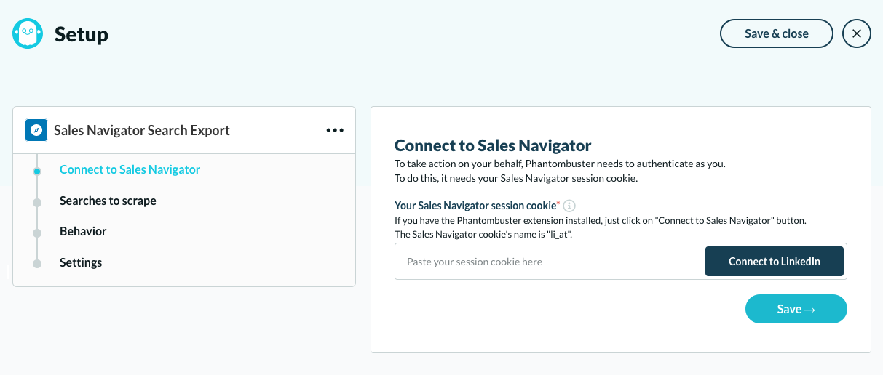Open the three-dots options menu
Screen dimensions: 883x375
tap(335, 130)
